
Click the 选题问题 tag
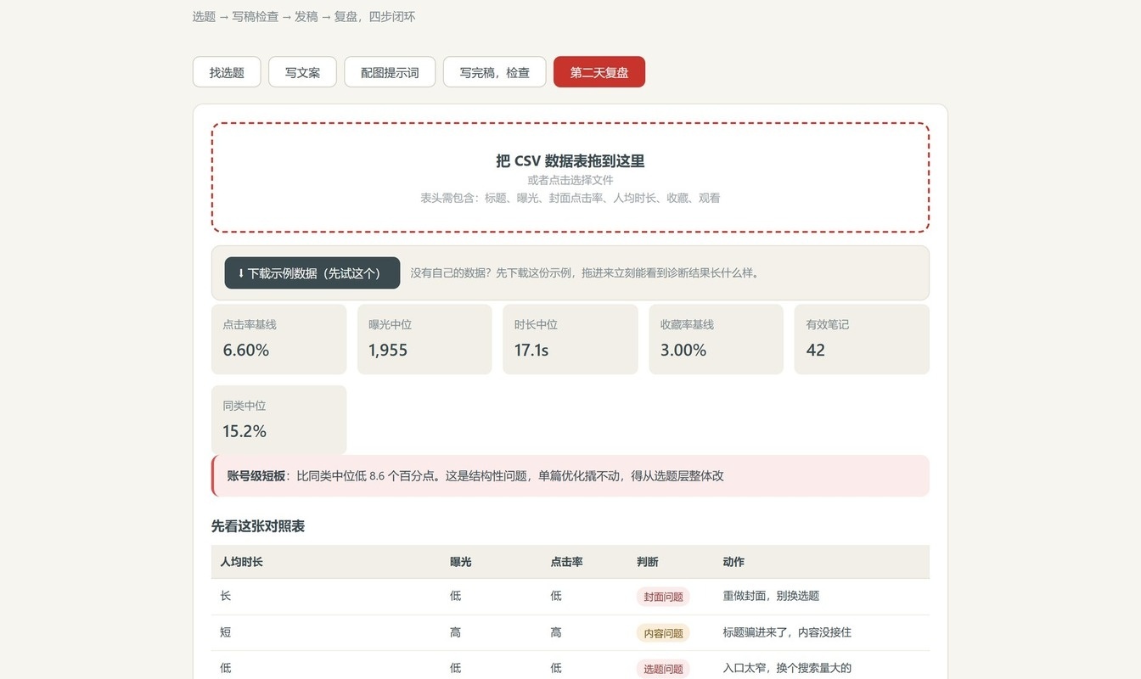coord(663,669)
